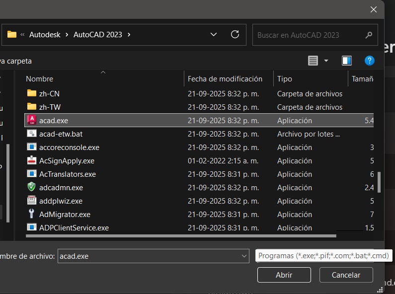Image resolution: width=395 pixels, height=294 pixels.
Task: Open the blue help question mark
Action: (x=369, y=61)
